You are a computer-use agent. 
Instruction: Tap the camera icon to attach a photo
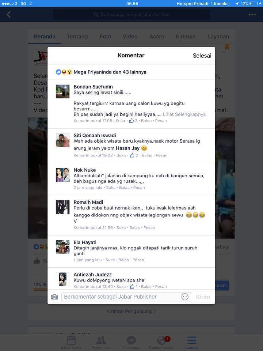point(54,297)
